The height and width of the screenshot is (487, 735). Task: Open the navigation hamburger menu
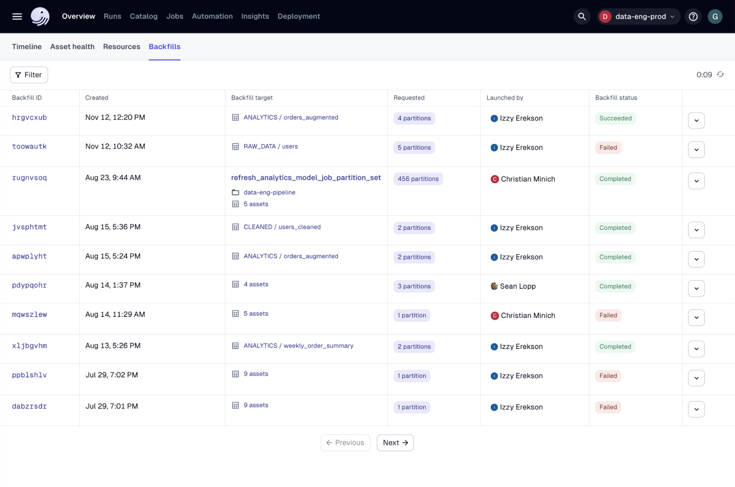pos(17,16)
